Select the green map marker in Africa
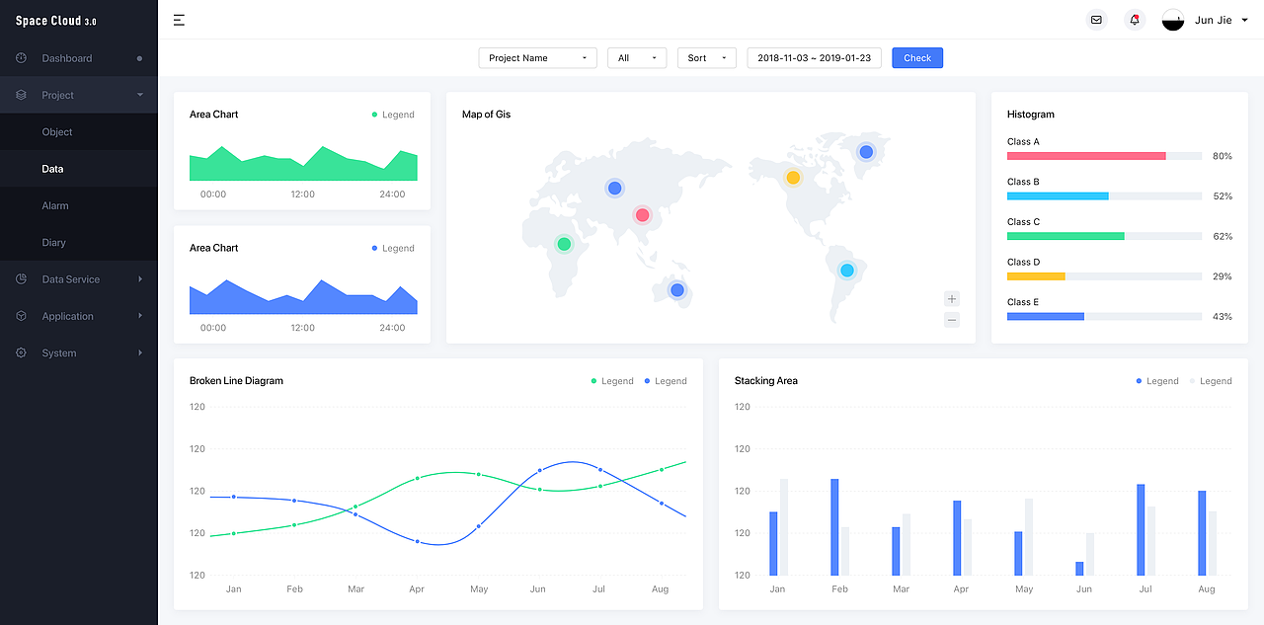The height and width of the screenshot is (625, 1264). point(564,244)
